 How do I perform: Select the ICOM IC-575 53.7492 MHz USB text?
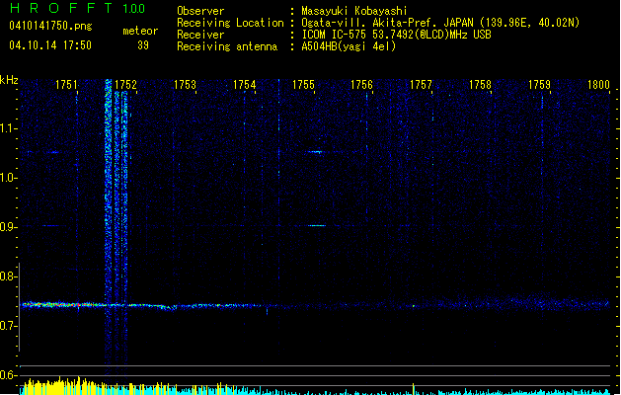(396, 35)
